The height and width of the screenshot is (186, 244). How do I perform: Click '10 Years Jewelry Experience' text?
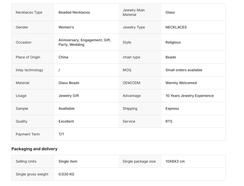pyautogui.click(x=189, y=96)
